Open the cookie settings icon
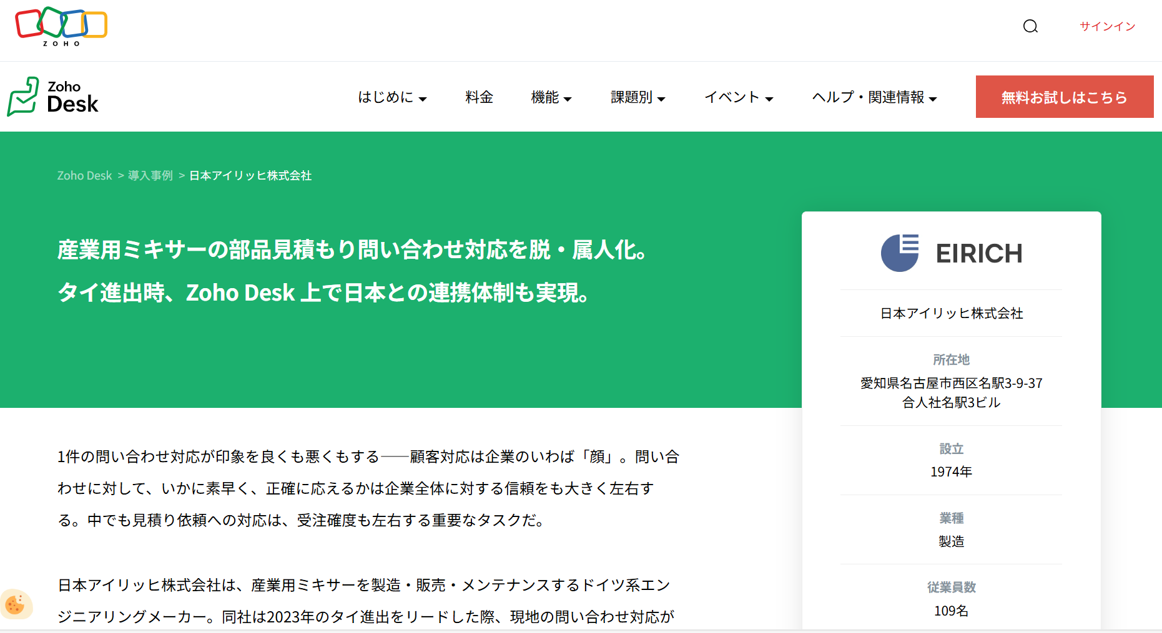1162x633 pixels. click(15, 604)
